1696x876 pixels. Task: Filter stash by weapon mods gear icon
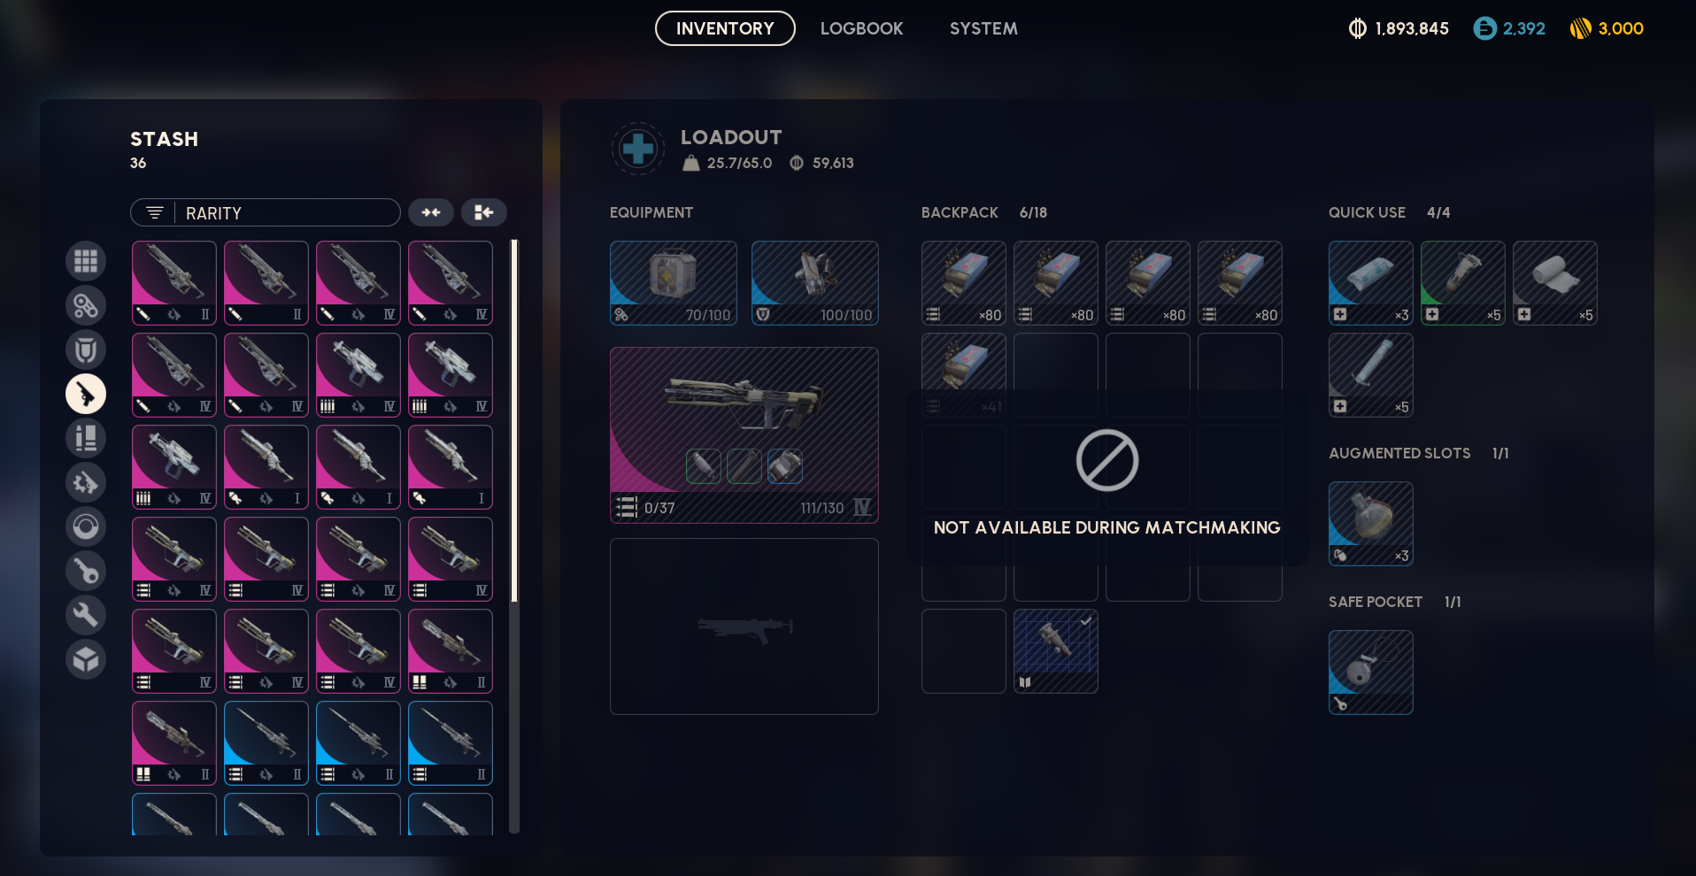(x=86, y=482)
